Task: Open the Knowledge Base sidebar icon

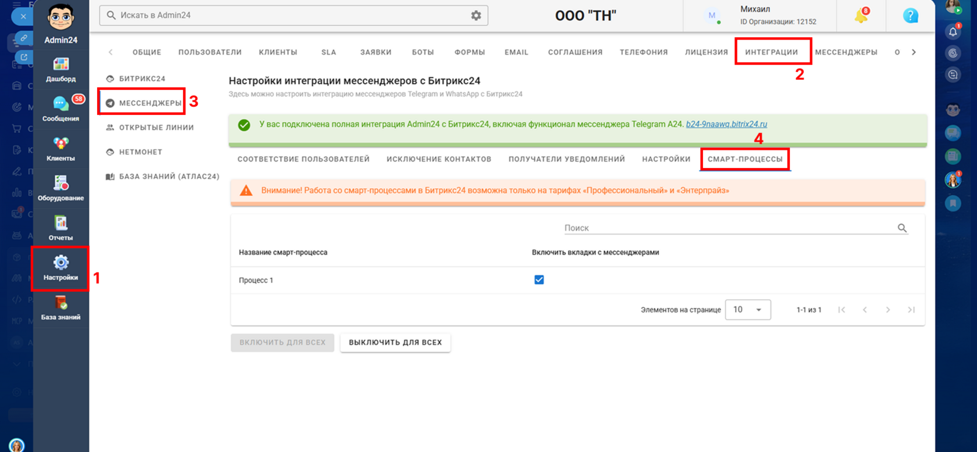Action: [60, 308]
